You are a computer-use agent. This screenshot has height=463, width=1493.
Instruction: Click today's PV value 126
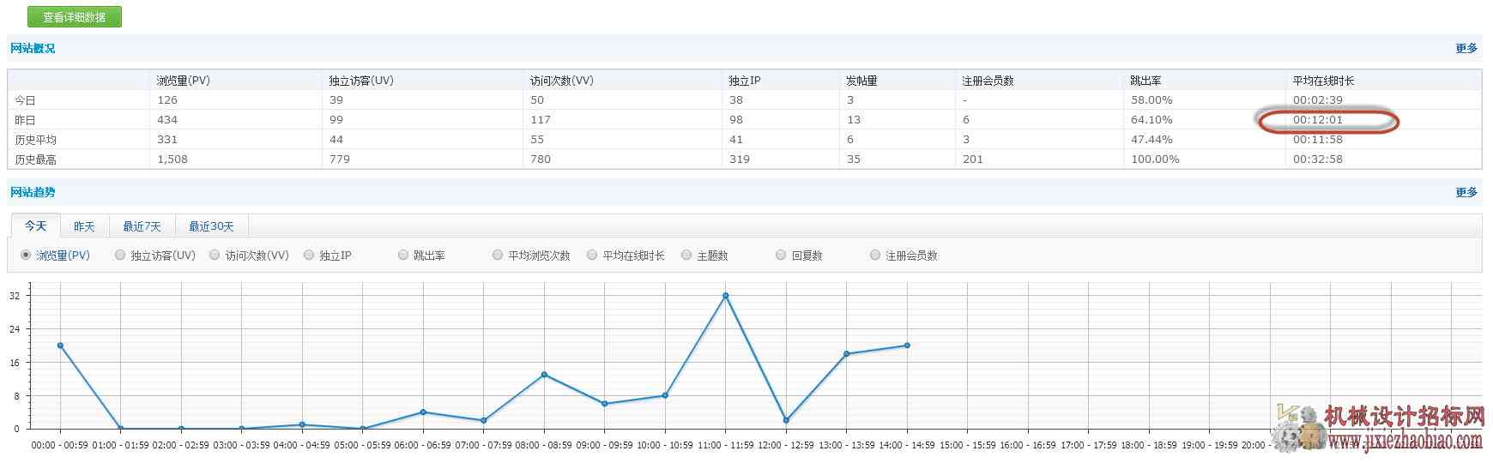[167, 100]
